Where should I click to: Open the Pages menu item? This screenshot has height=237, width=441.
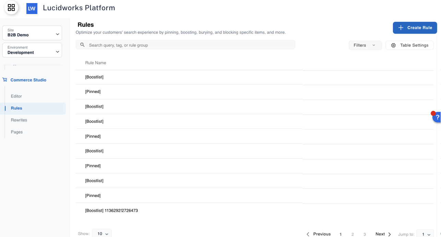[x=17, y=132]
